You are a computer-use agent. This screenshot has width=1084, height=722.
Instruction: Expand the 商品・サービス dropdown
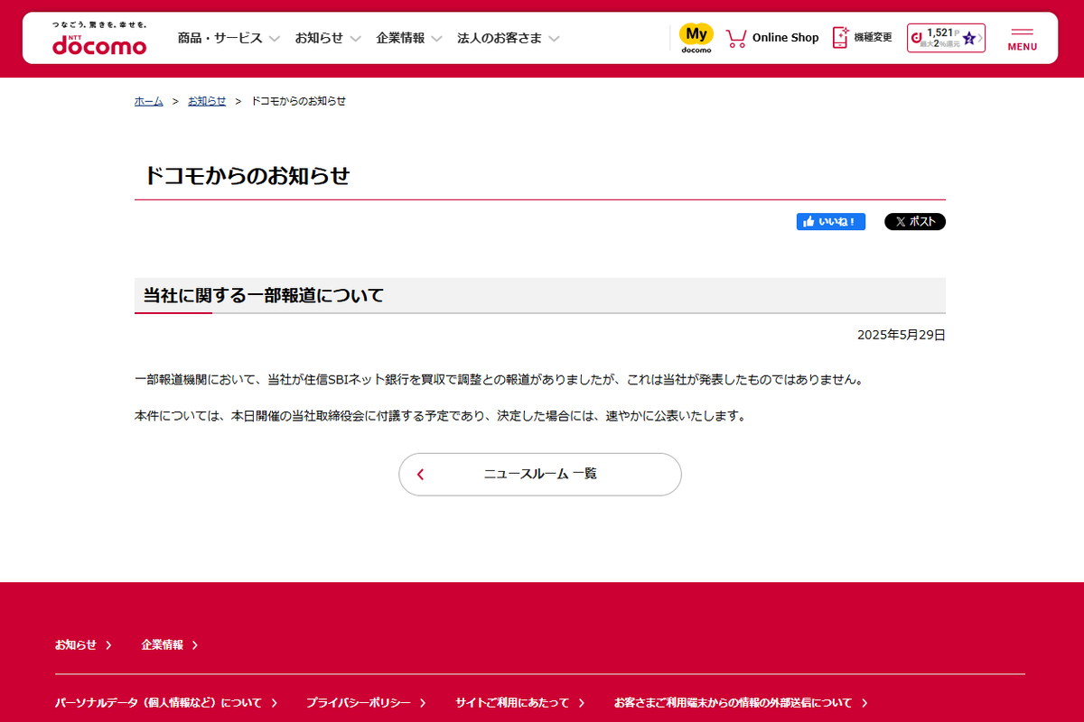click(222, 38)
